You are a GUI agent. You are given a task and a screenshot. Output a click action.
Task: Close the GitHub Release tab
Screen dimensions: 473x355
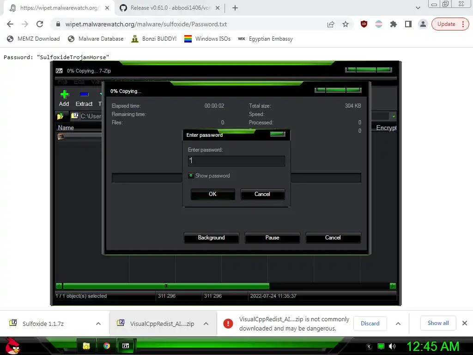[218, 8]
